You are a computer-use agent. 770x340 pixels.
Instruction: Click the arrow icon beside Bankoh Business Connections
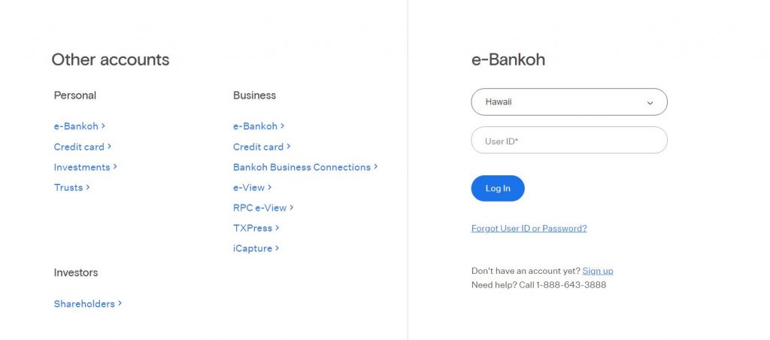[376, 166]
